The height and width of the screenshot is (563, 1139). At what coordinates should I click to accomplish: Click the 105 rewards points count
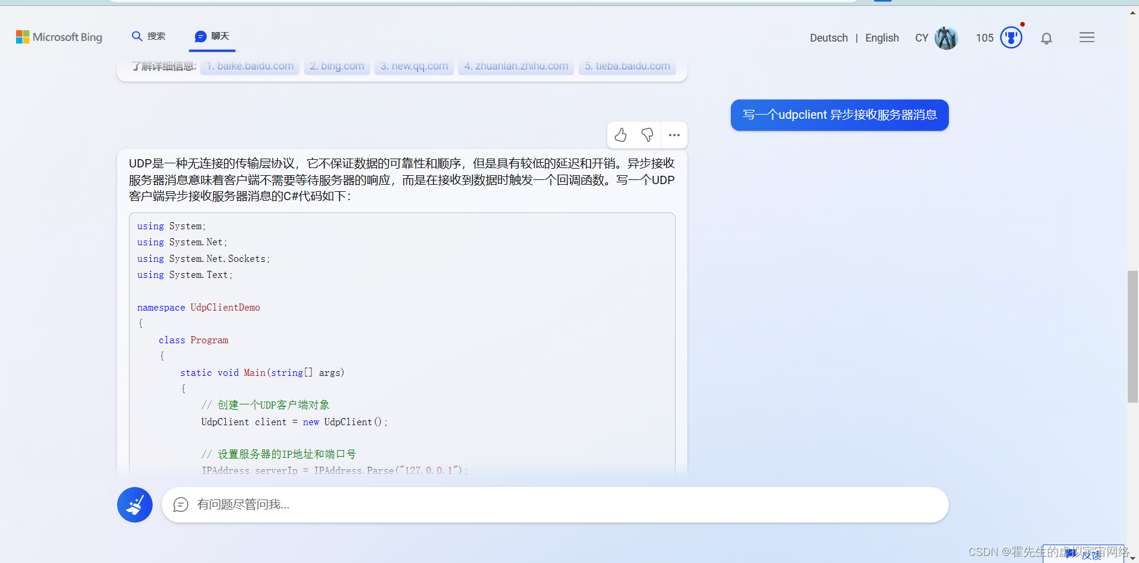coord(985,38)
